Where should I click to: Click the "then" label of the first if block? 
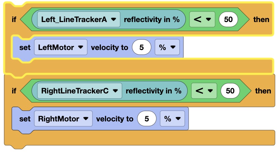click(261, 19)
